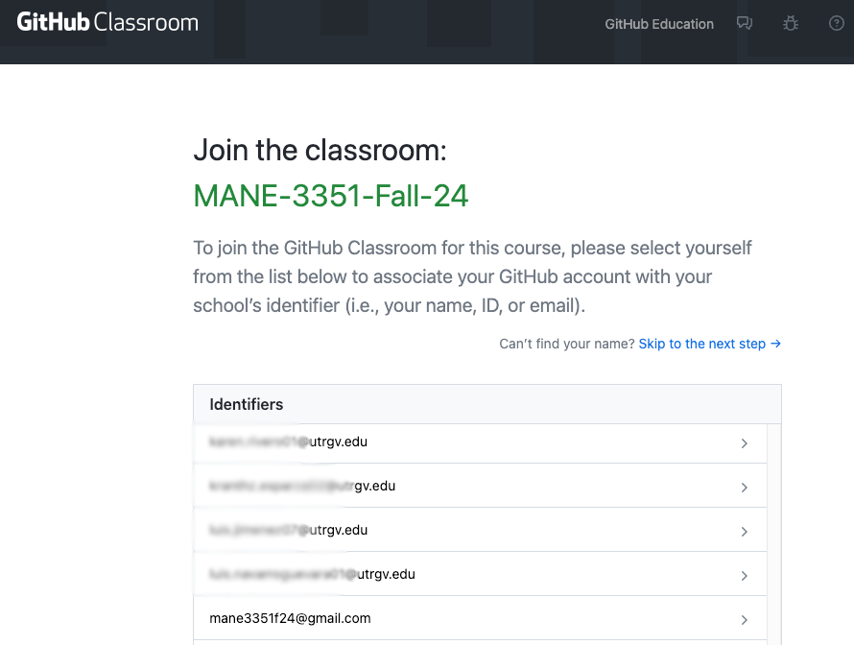
Task: Click the bug report icon
Action: (791, 24)
